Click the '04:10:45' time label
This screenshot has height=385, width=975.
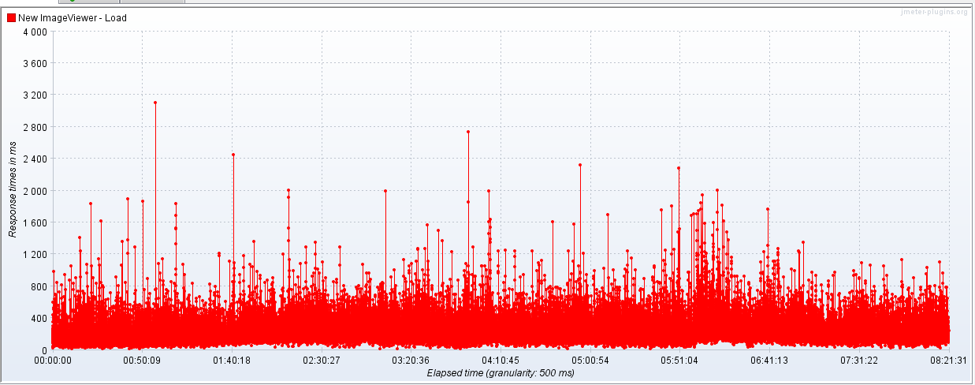pyautogui.click(x=501, y=361)
